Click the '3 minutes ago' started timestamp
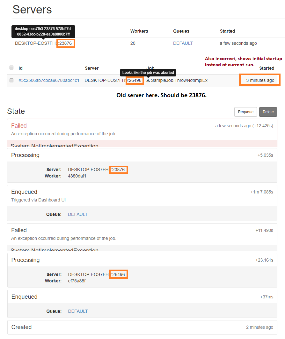This screenshot has height=339, width=285. point(259,80)
